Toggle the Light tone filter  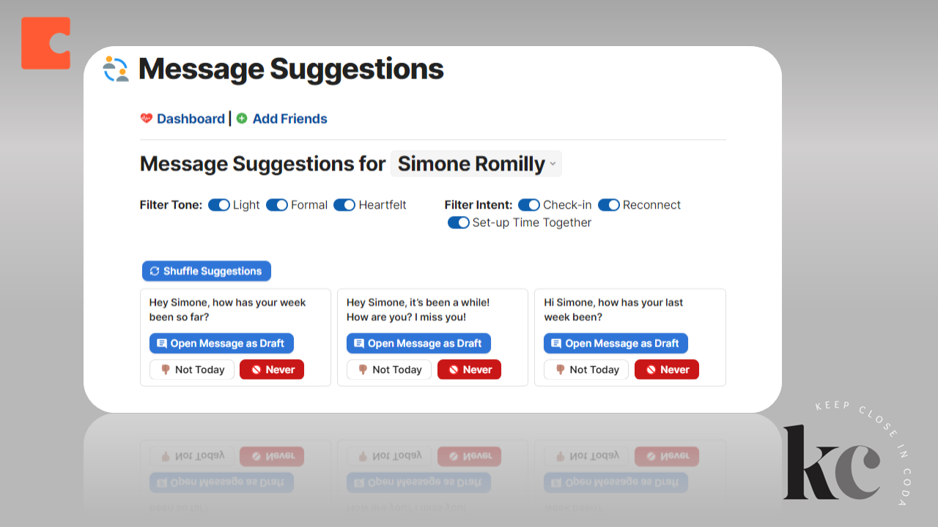coord(219,205)
